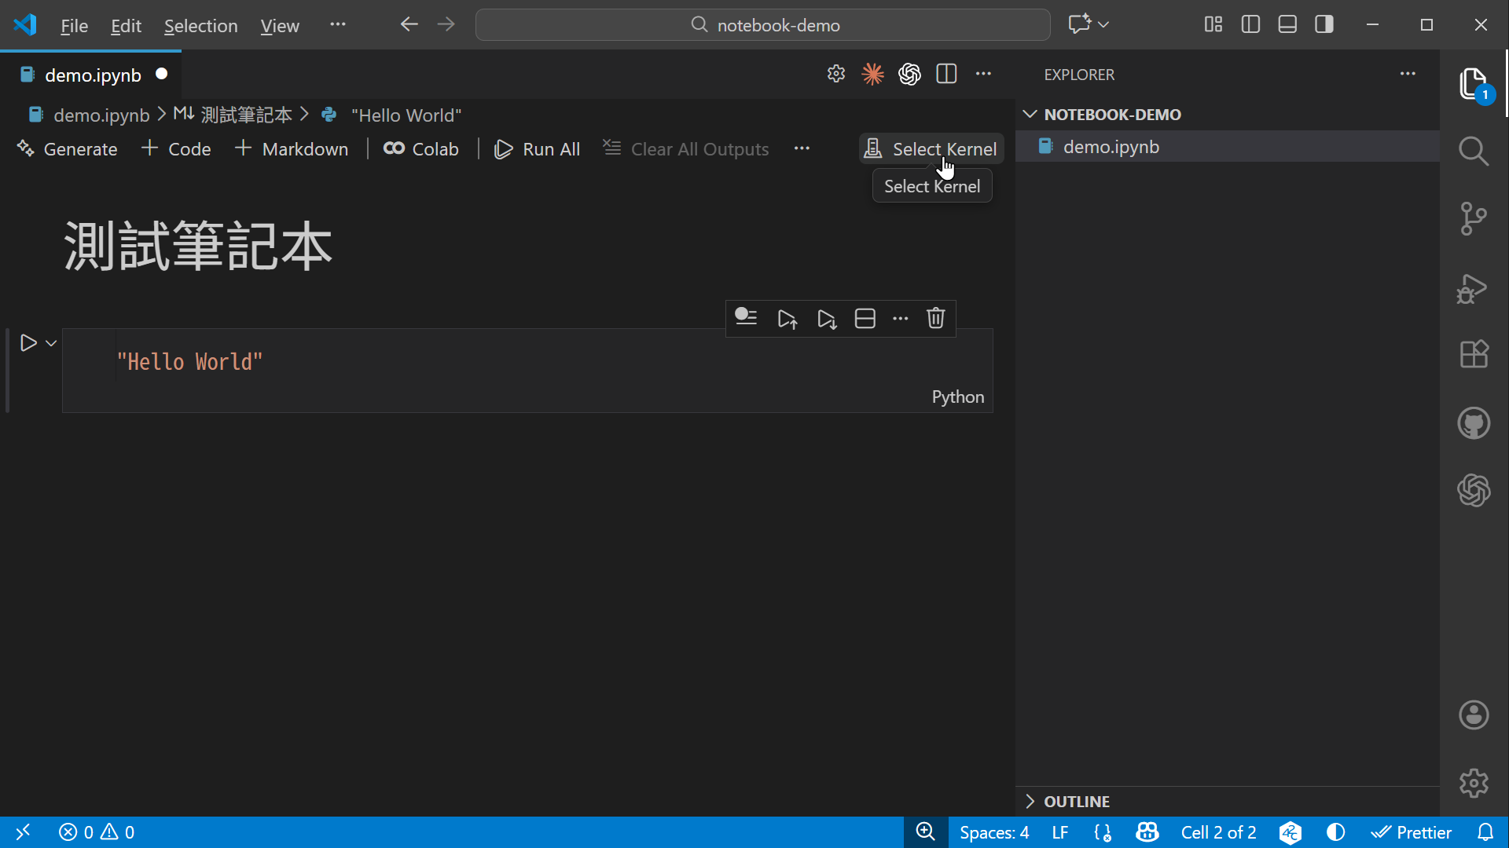The height and width of the screenshot is (848, 1509).
Task: Open notebook settings gear in editor title
Action: click(835, 74)
